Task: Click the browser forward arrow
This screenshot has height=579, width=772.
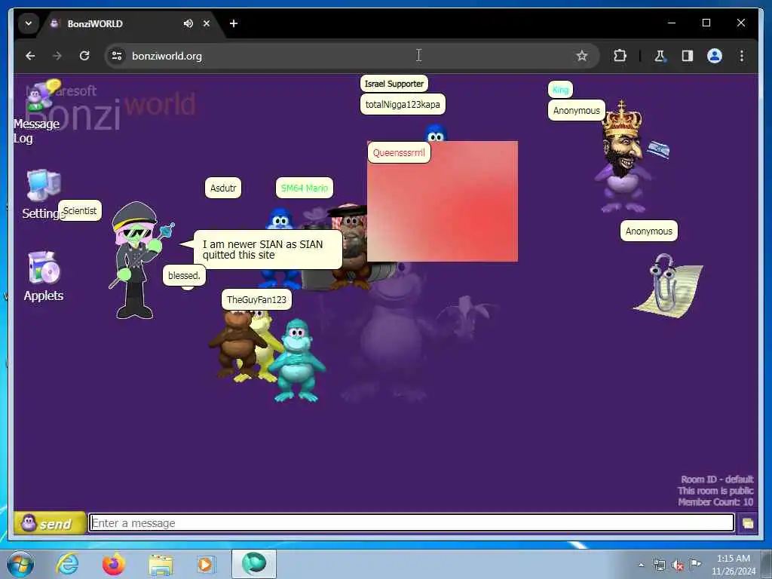Action: [x=57, y=56]
